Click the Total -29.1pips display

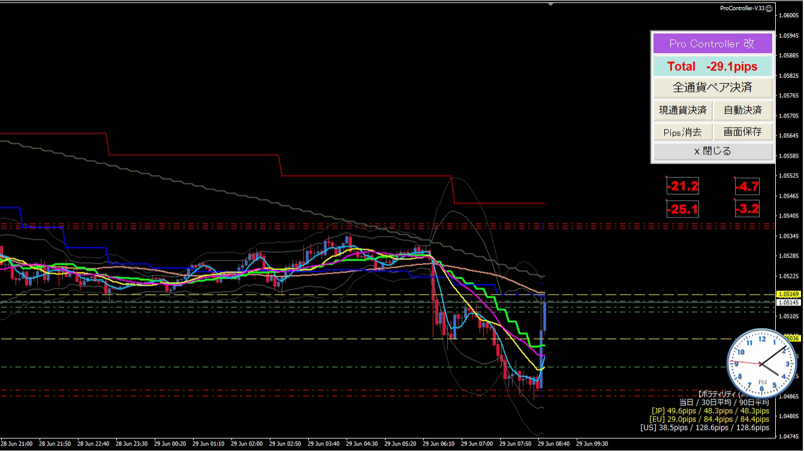point(712,66)
